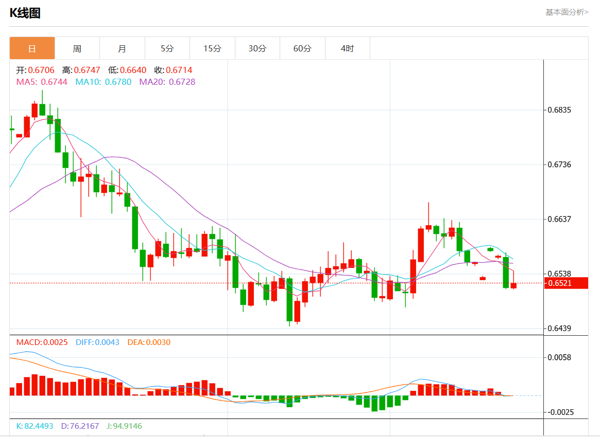Select the 15分 timeframe tab
The height and width of the screenshot is (437, 600).
212,48
